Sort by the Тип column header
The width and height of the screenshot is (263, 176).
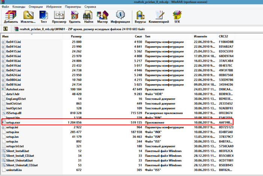pyautogui.click(x=168, y=36)
